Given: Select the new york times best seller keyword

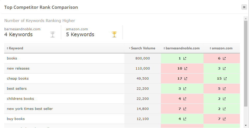Looking at the screenshot, I should tap(30, 109).
